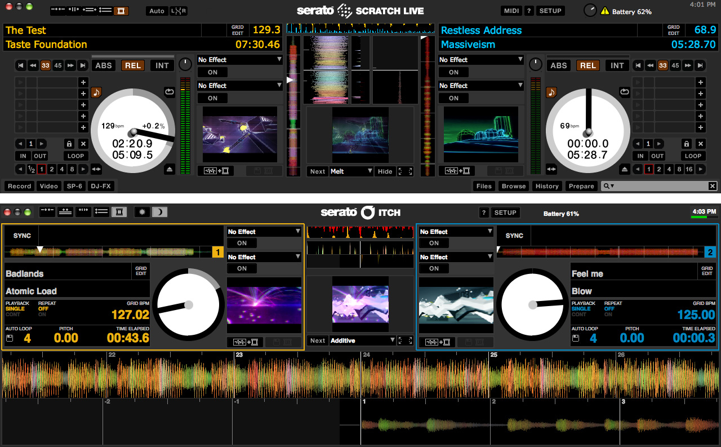721x447 pixels.
Task: Select the video display layout icon in Scratch Live
Action: (121, 11)
